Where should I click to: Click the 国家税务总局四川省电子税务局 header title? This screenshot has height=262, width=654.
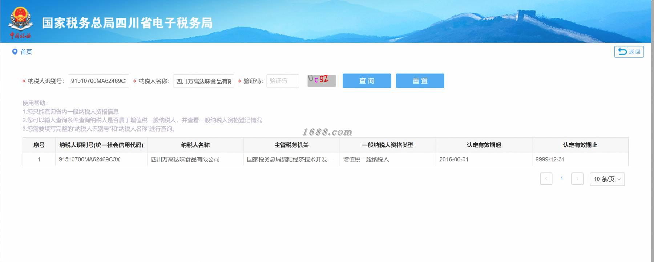(x=127, y=23)
